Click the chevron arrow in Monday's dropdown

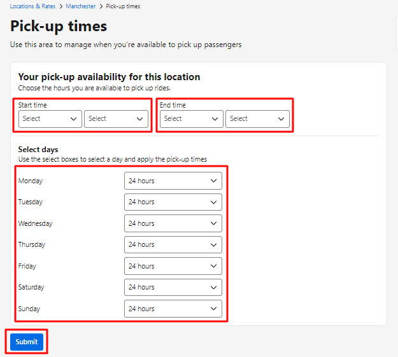click(214, 181)
